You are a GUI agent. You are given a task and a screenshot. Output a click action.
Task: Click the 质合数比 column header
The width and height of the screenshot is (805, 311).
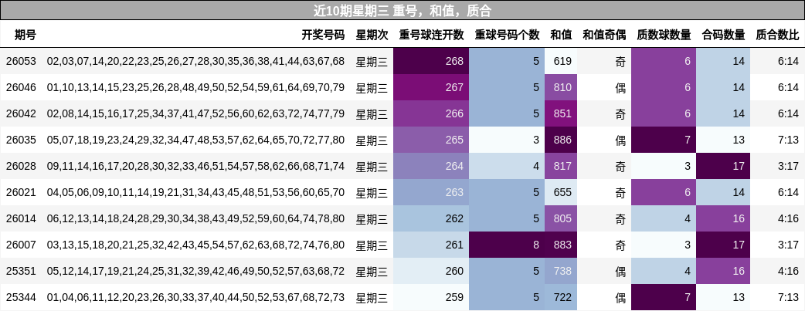pos(777,35)
